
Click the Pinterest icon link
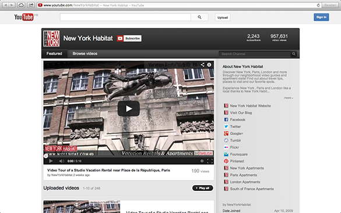point(226,161)
